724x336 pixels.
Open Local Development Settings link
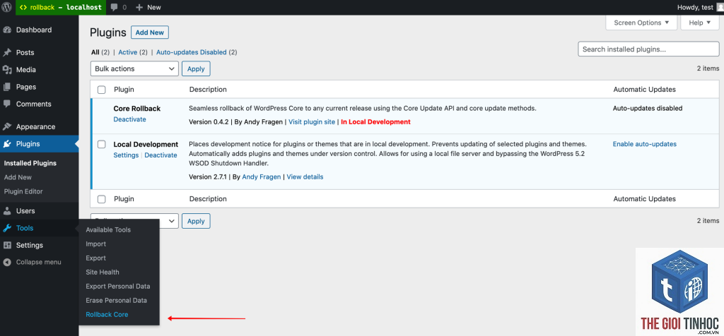tap(126, 155)
